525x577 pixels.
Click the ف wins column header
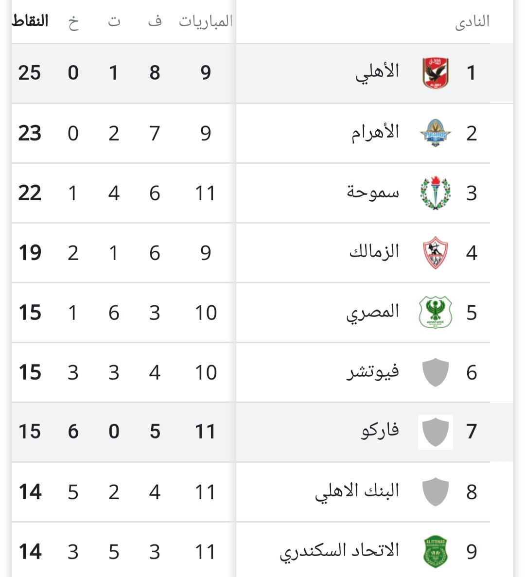pyautogui.click(x=155, y=21)
